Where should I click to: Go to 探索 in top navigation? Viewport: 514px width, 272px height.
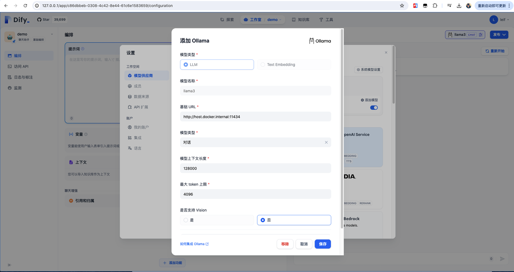click(227, 20)
